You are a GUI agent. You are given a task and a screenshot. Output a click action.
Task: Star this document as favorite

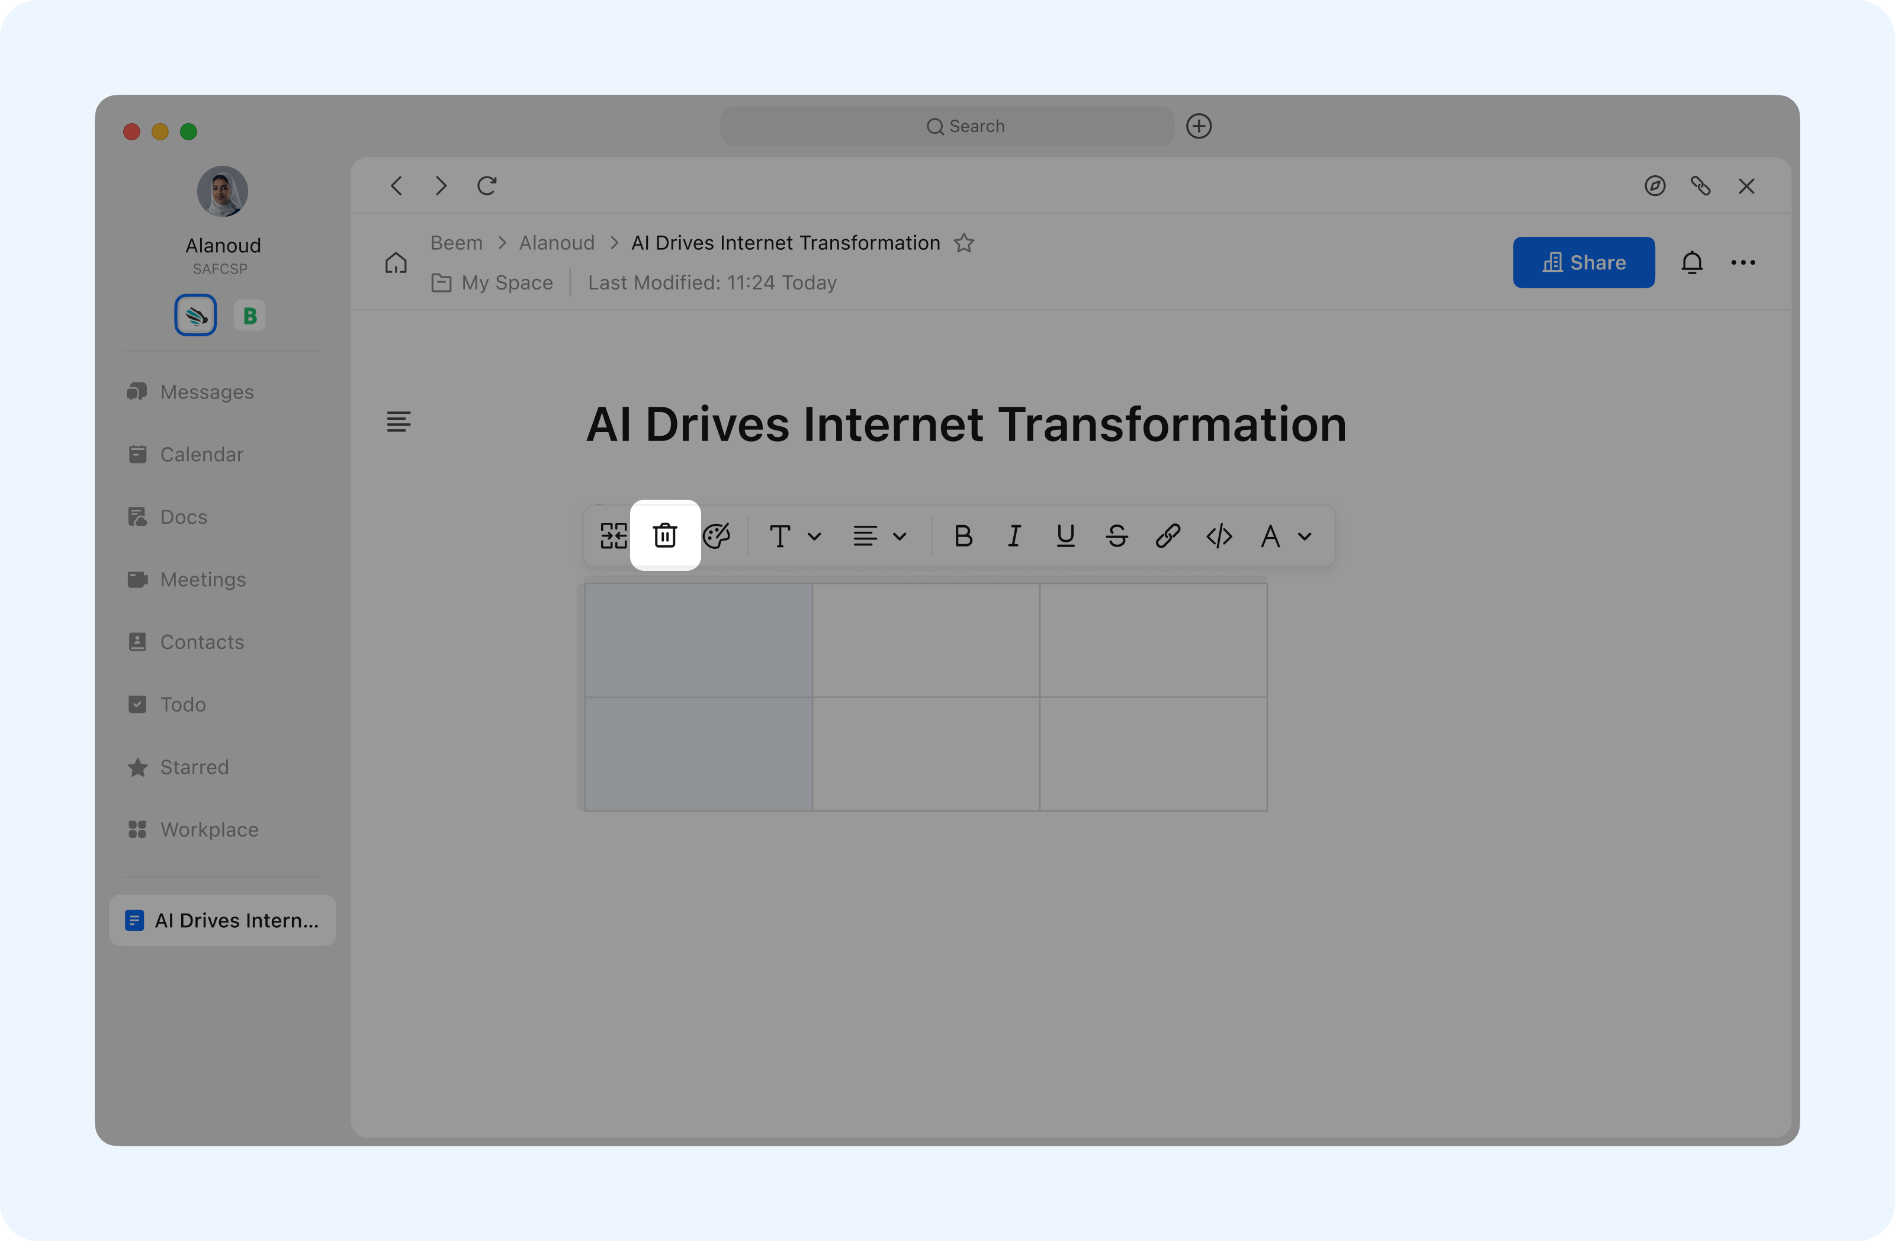(964, 243)
